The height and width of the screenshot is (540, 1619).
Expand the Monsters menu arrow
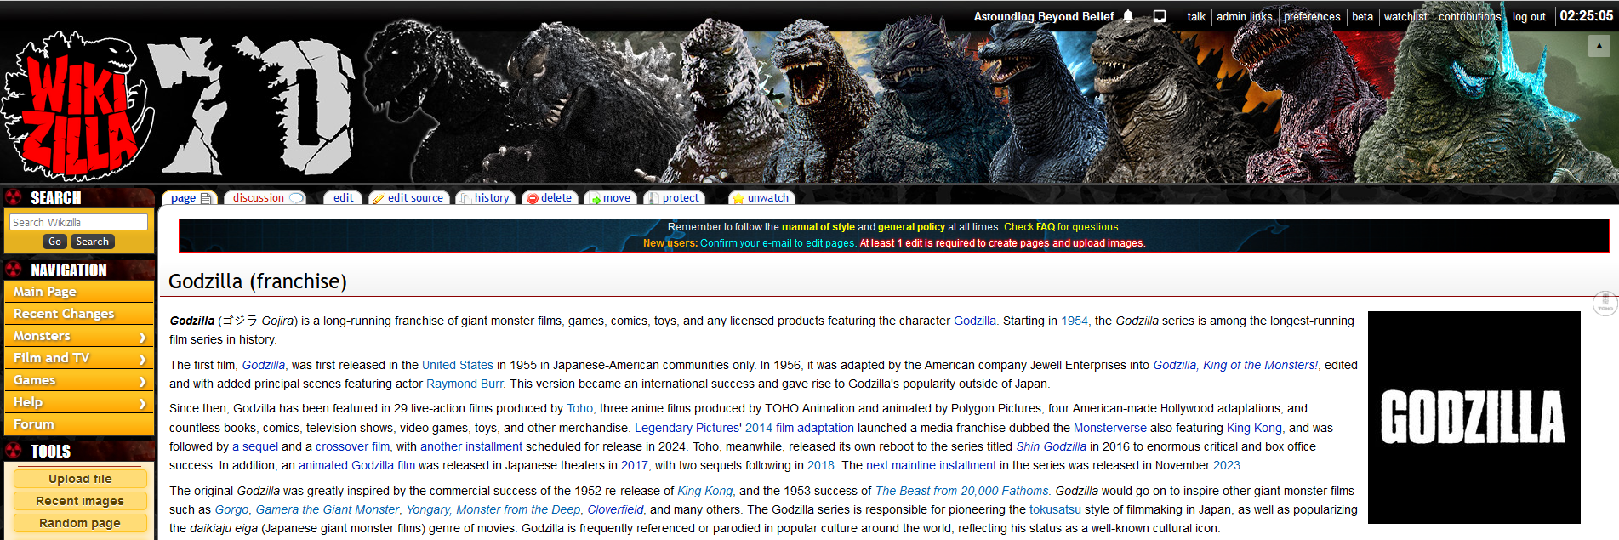(142, 337)
